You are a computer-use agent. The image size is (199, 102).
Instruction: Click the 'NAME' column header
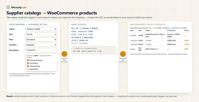pyautogui.click(x=147, y=31)
